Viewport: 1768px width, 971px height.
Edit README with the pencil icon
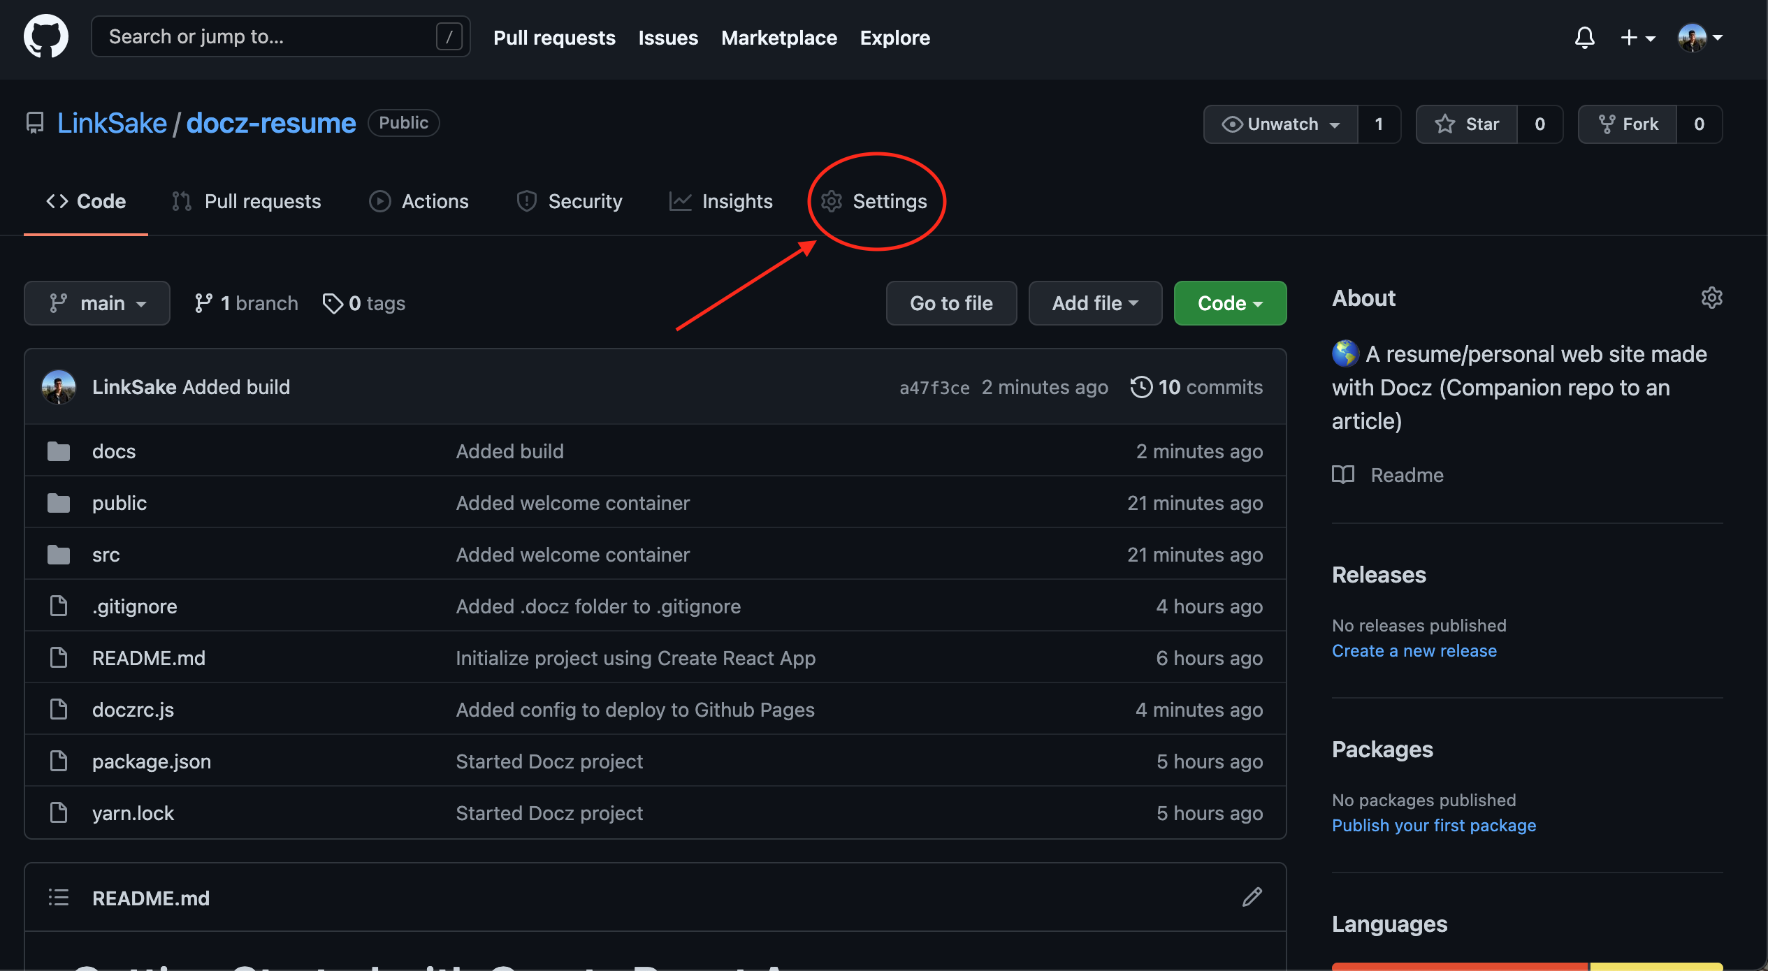[1252, 897]
